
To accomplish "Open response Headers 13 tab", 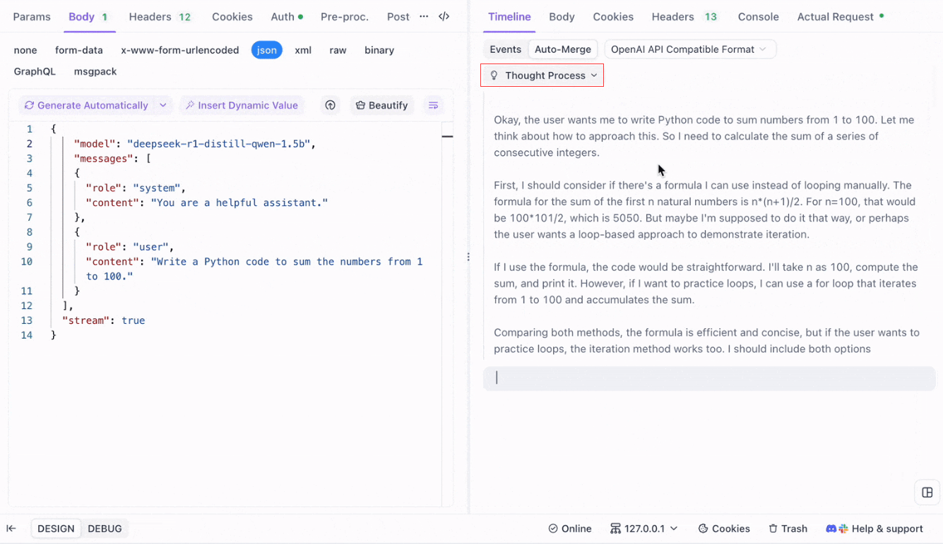I will click(684, 16).
